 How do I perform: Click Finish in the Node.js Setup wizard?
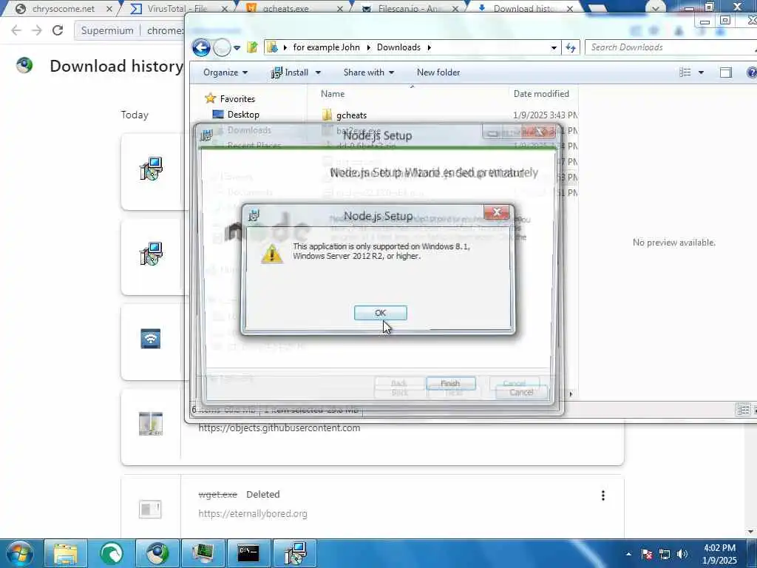(450, 384)
